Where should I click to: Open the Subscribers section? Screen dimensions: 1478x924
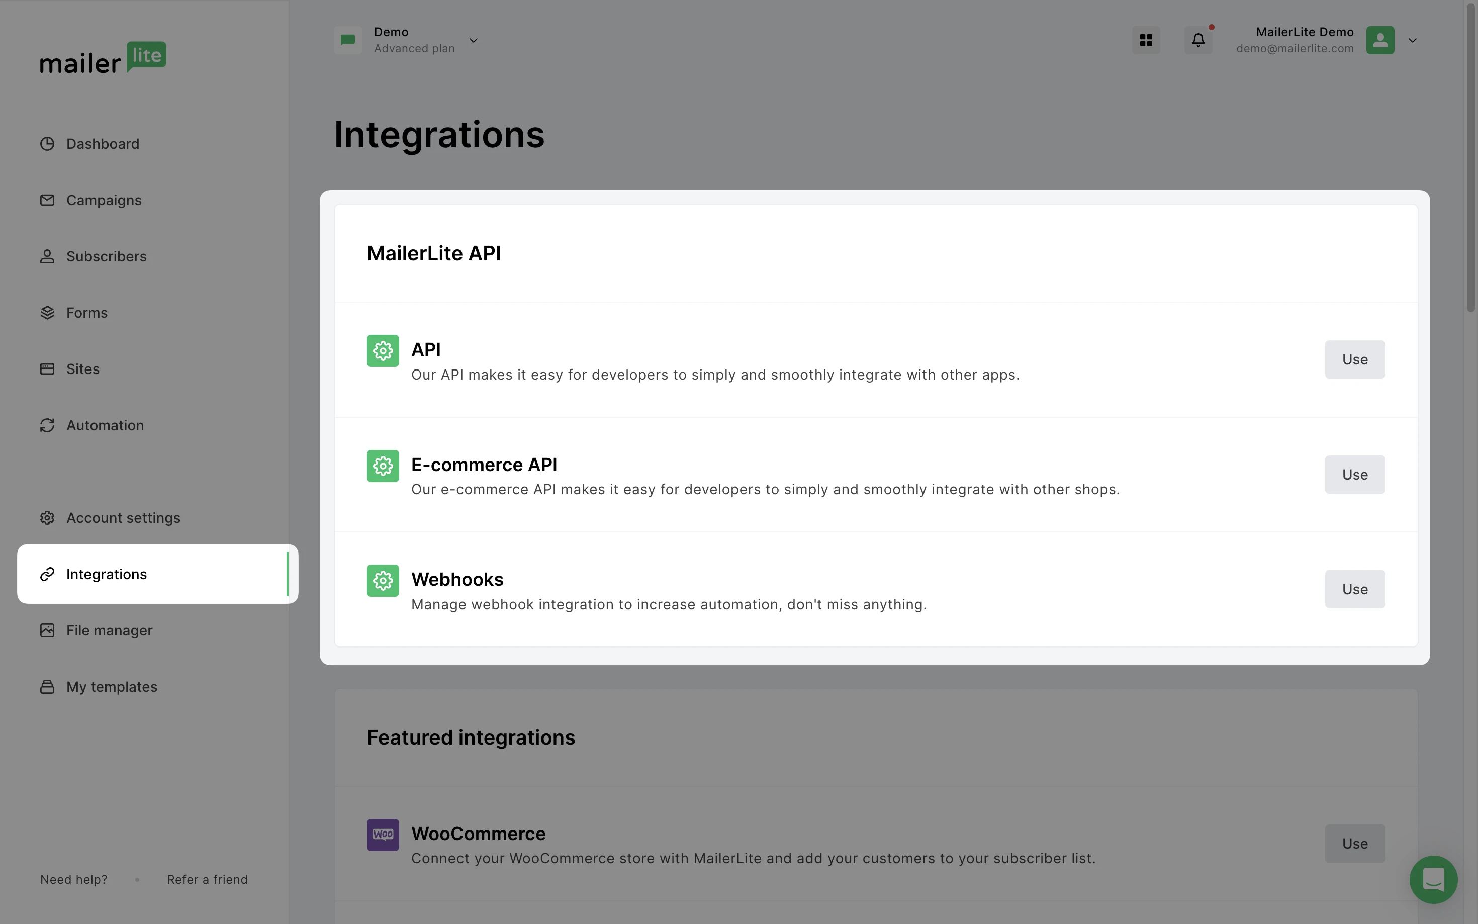click(106, 256)
